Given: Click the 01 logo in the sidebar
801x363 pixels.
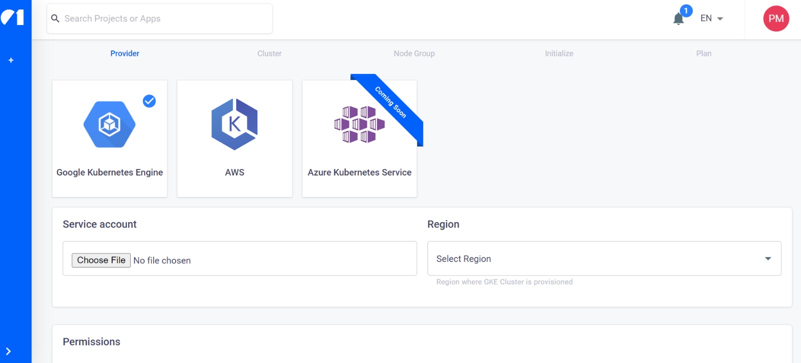Looking at the screenshot, I should point(13,17).
